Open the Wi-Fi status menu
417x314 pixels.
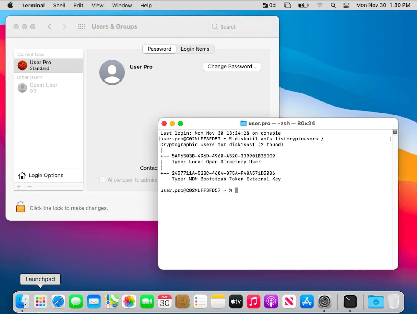tap(319, 5)
